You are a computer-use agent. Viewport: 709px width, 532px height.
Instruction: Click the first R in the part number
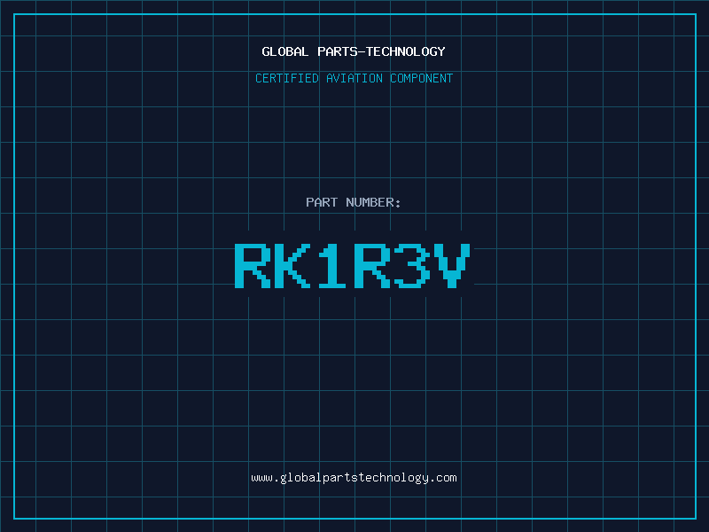coord(253,265)
